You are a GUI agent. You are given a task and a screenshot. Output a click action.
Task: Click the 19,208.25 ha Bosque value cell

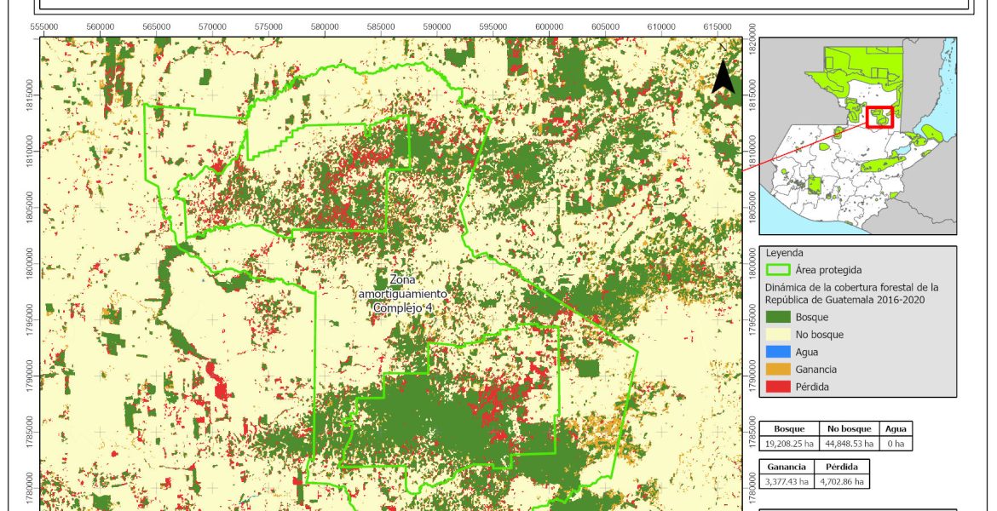[x=789, y=444]
